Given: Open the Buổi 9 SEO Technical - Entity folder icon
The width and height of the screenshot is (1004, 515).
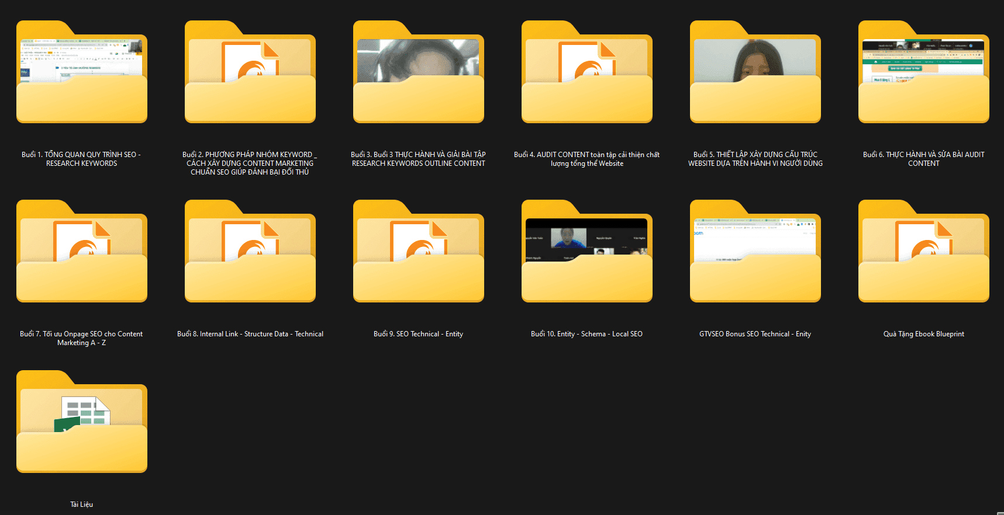Looking at the screenshot, I should [419, 251].
